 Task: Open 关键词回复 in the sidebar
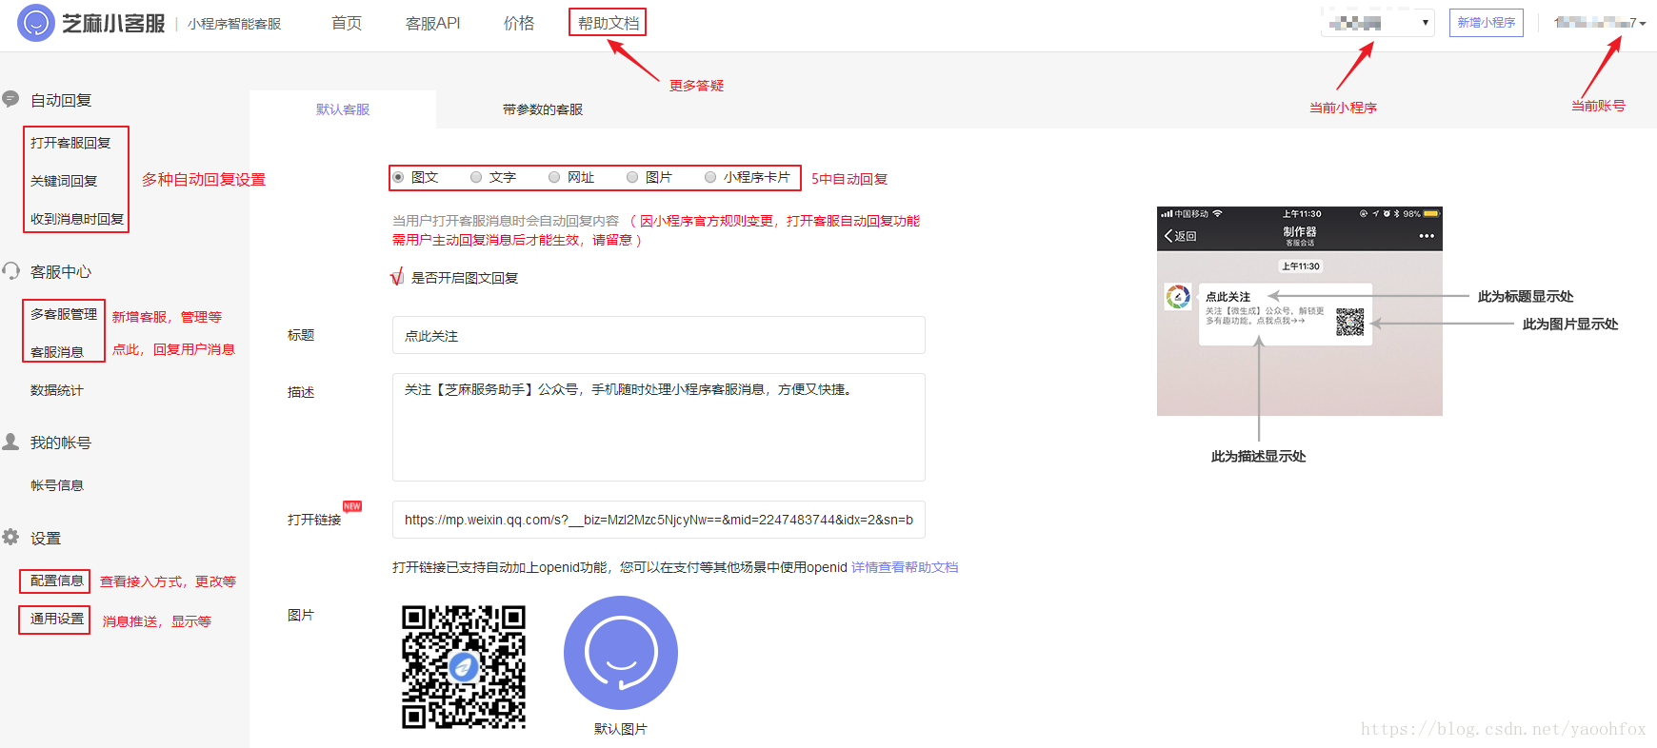click(64, 181)
